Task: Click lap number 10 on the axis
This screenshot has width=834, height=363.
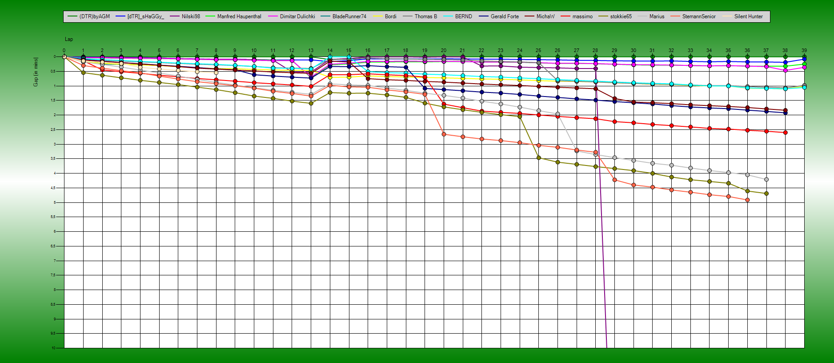Action: (254, 51)
